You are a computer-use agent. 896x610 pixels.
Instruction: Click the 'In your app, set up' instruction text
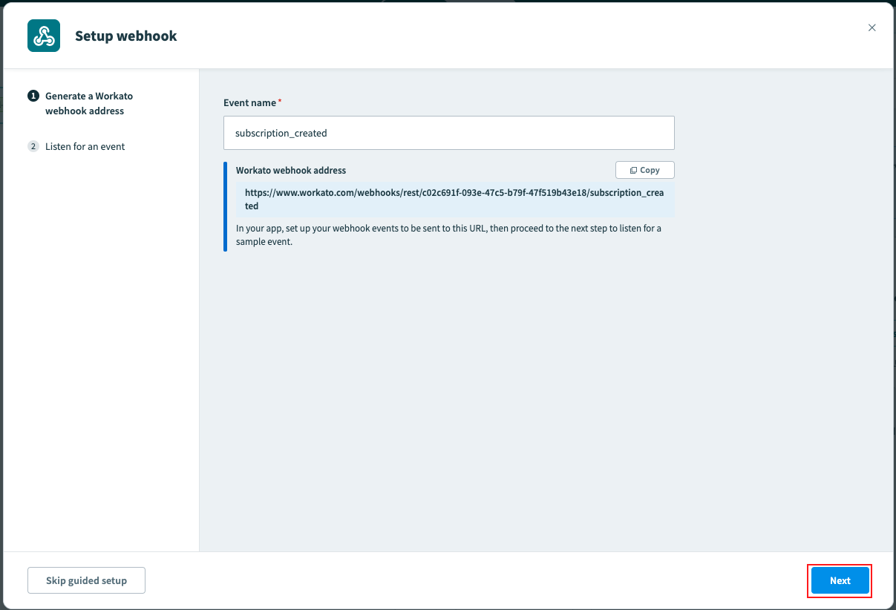pyautogui.click(x=448, y=235)
